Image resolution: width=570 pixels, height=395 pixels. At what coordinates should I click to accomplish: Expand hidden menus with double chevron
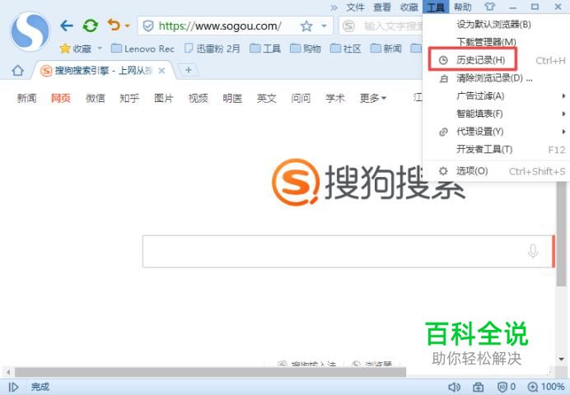click(334, 7)
